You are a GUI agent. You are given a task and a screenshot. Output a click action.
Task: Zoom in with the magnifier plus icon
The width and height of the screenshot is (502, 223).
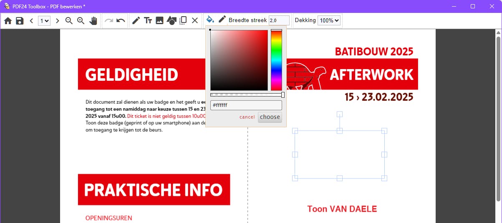click(81, 21)
